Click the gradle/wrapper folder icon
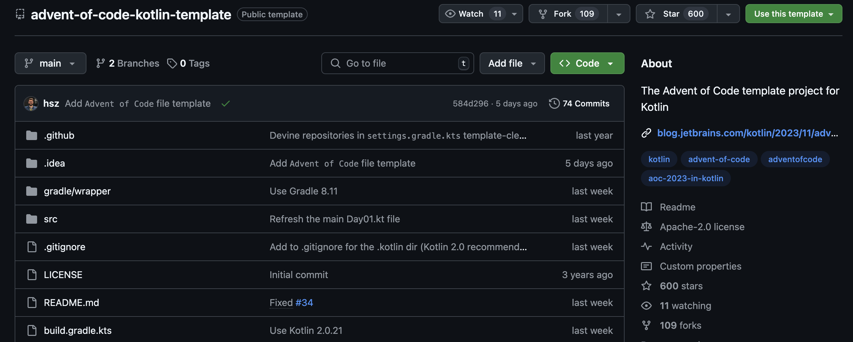 32,191
